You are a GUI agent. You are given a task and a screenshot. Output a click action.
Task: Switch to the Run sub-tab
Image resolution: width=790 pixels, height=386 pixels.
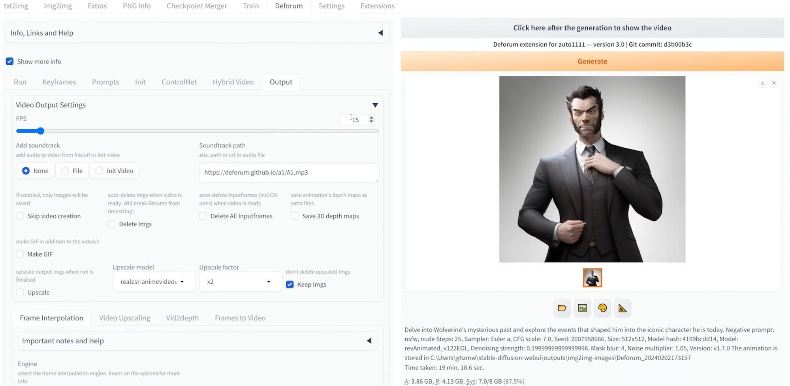[20, 82]
